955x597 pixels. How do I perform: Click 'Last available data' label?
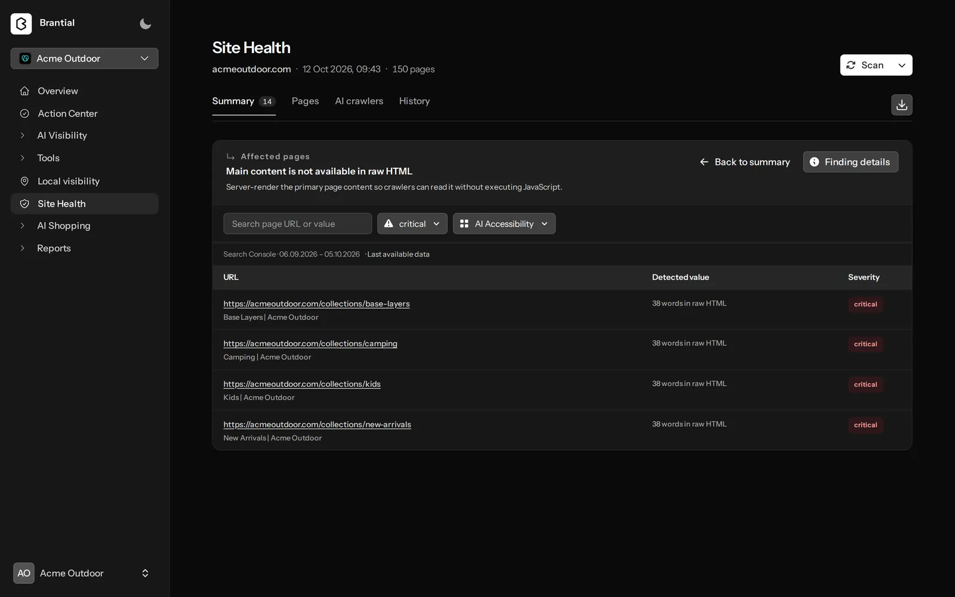(x=398, y=254)
